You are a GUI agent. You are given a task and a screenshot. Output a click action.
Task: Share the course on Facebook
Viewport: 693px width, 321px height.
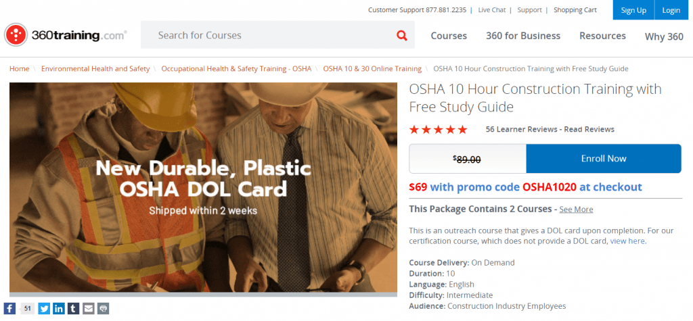point(10,309)
